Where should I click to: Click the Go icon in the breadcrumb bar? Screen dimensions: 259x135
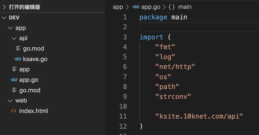(x=135, y=7)
